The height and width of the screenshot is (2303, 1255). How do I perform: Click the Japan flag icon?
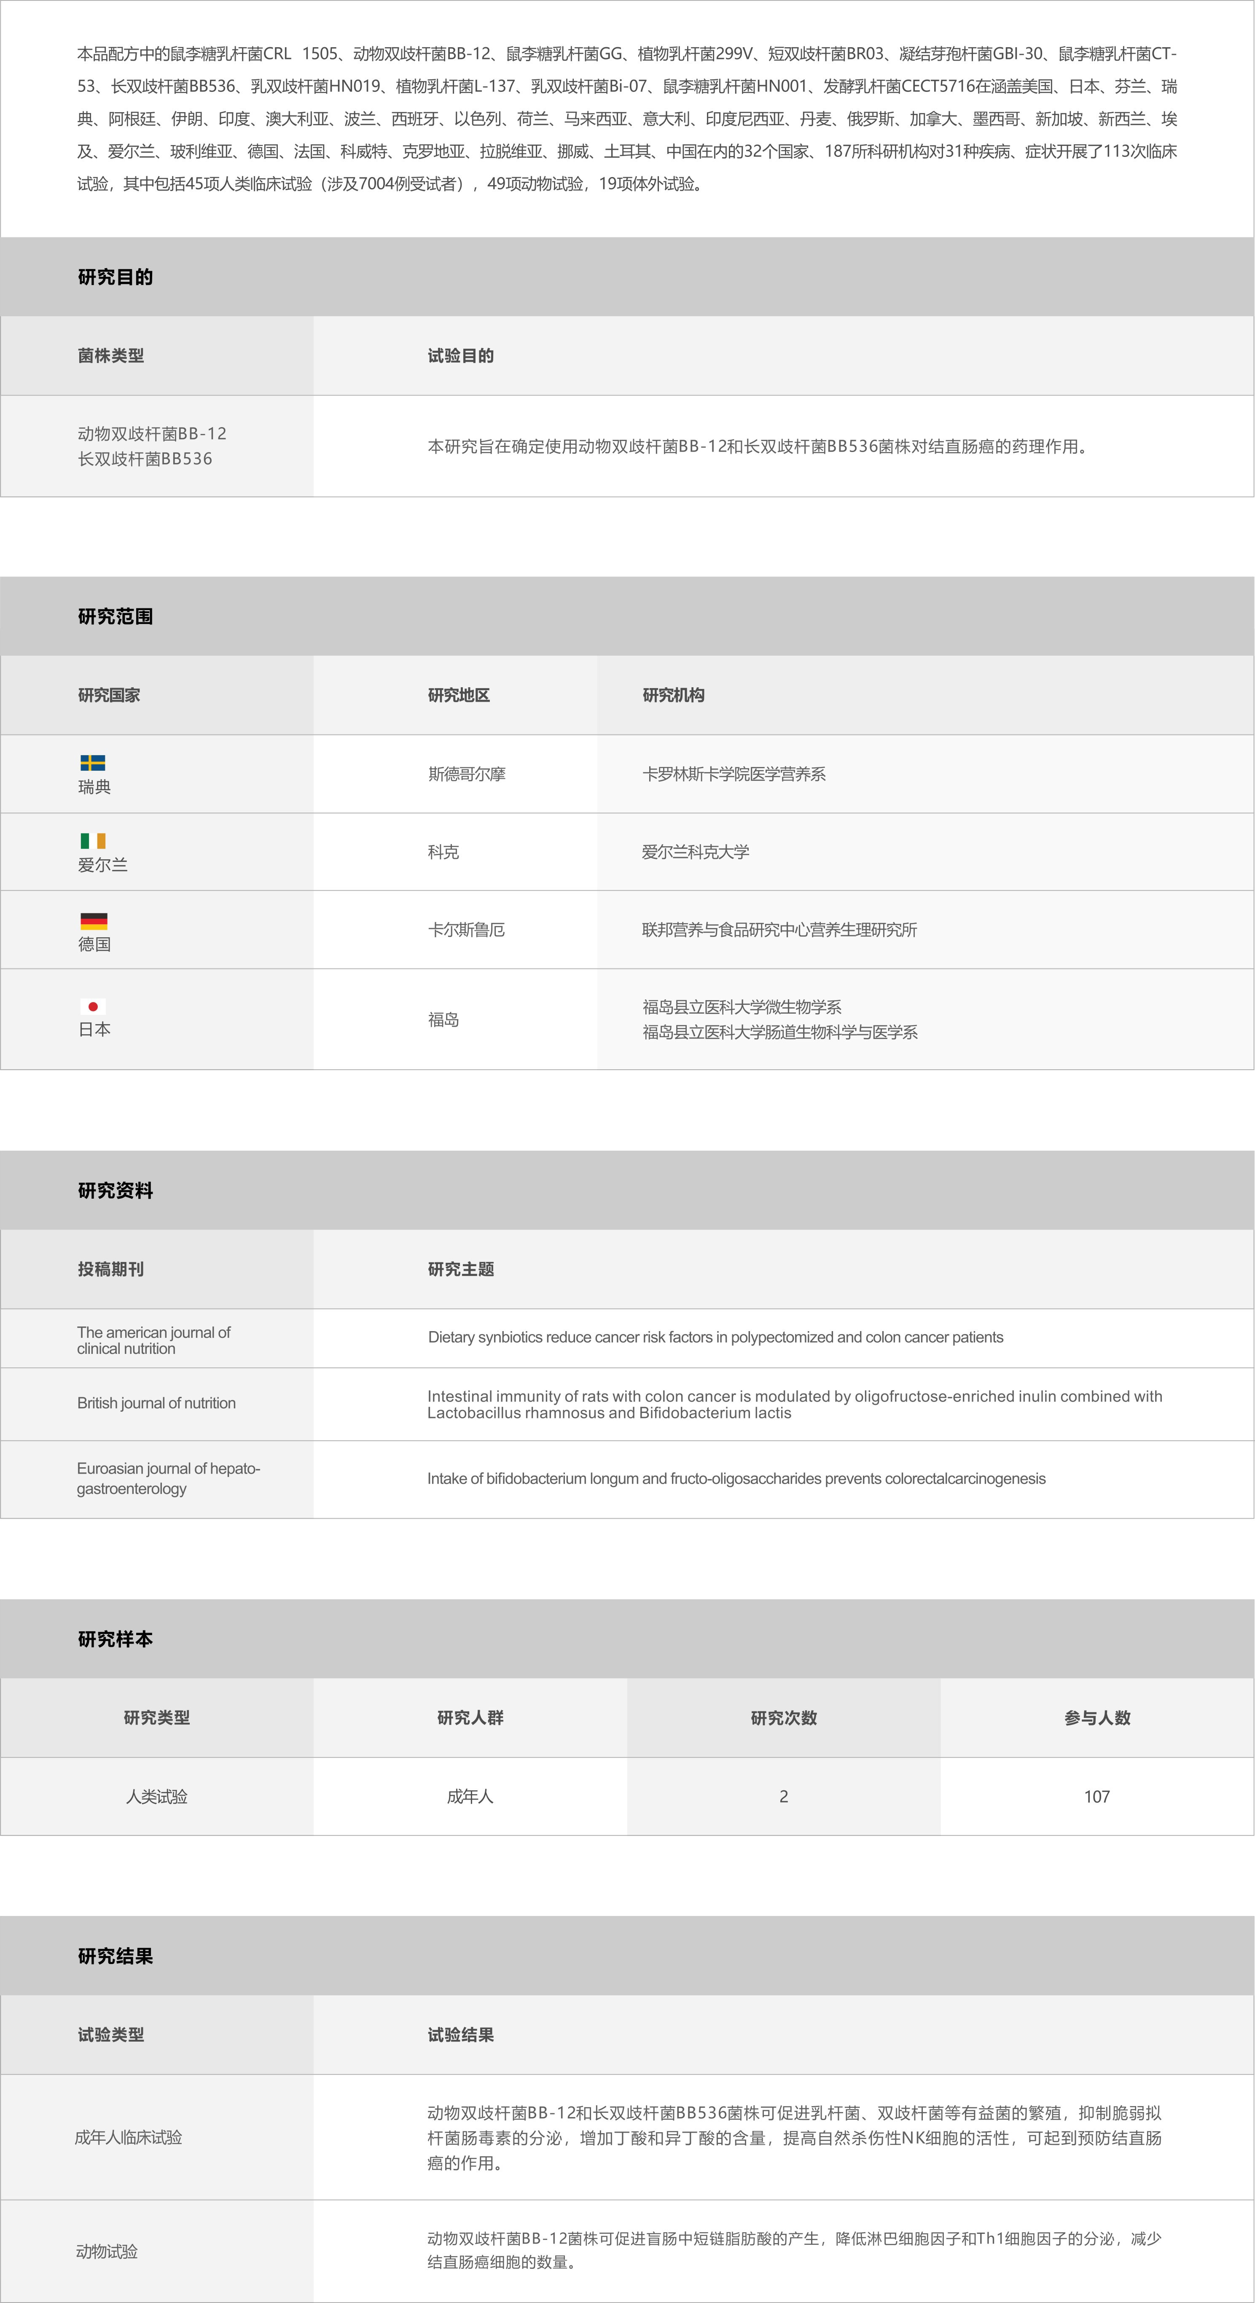(x=93, y=1007)
